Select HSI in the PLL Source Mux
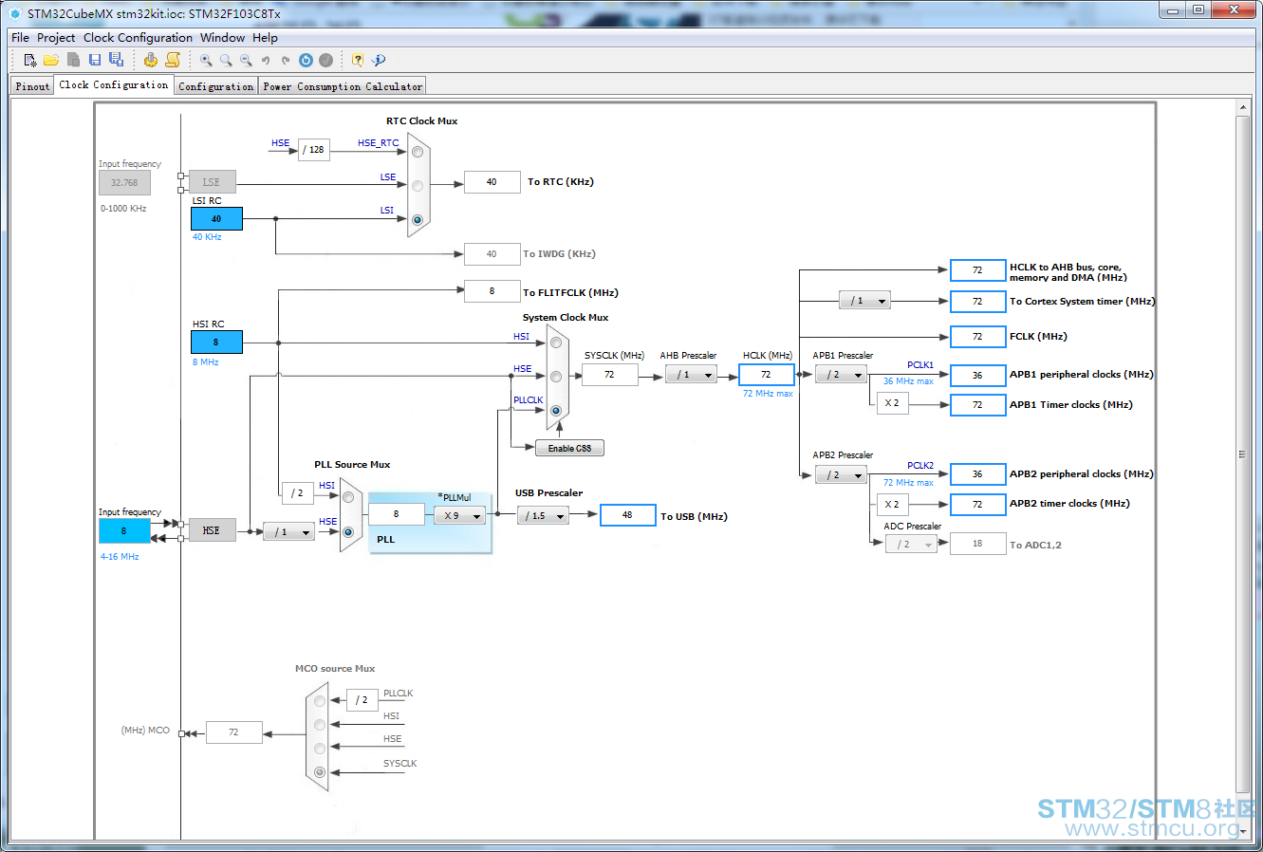Image resolution: width=1263 pixels, height=852 pixels. tap(348, 497)
